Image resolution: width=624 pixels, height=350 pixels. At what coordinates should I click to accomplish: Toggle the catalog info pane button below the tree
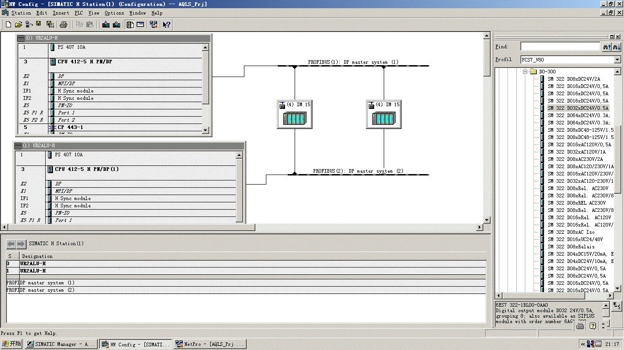point(617,305)
